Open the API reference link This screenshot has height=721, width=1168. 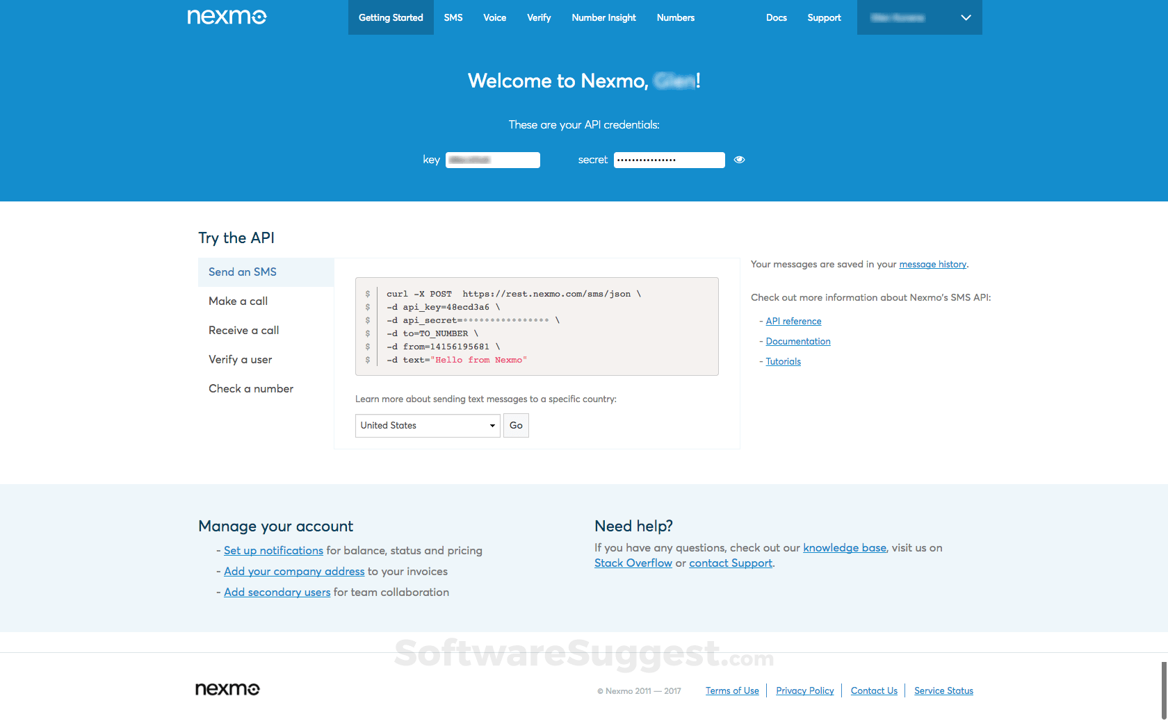tap(793, 321)
